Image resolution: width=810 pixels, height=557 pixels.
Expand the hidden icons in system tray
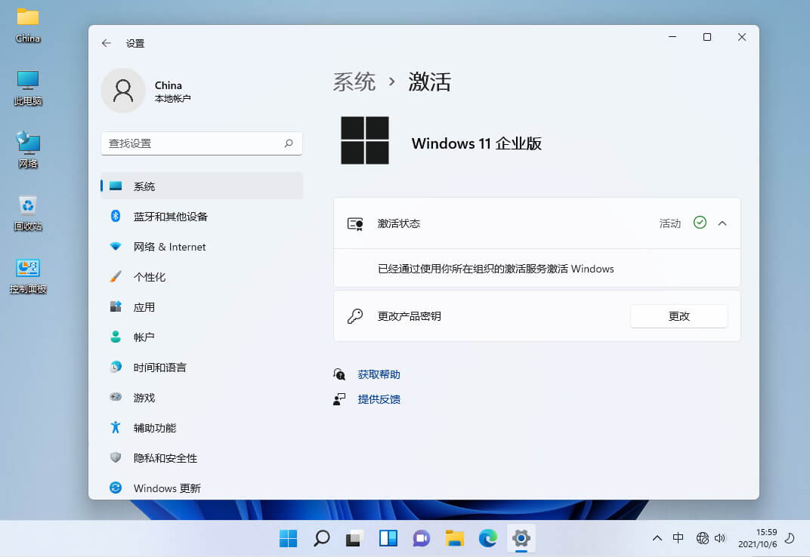[x=657, y=538]
